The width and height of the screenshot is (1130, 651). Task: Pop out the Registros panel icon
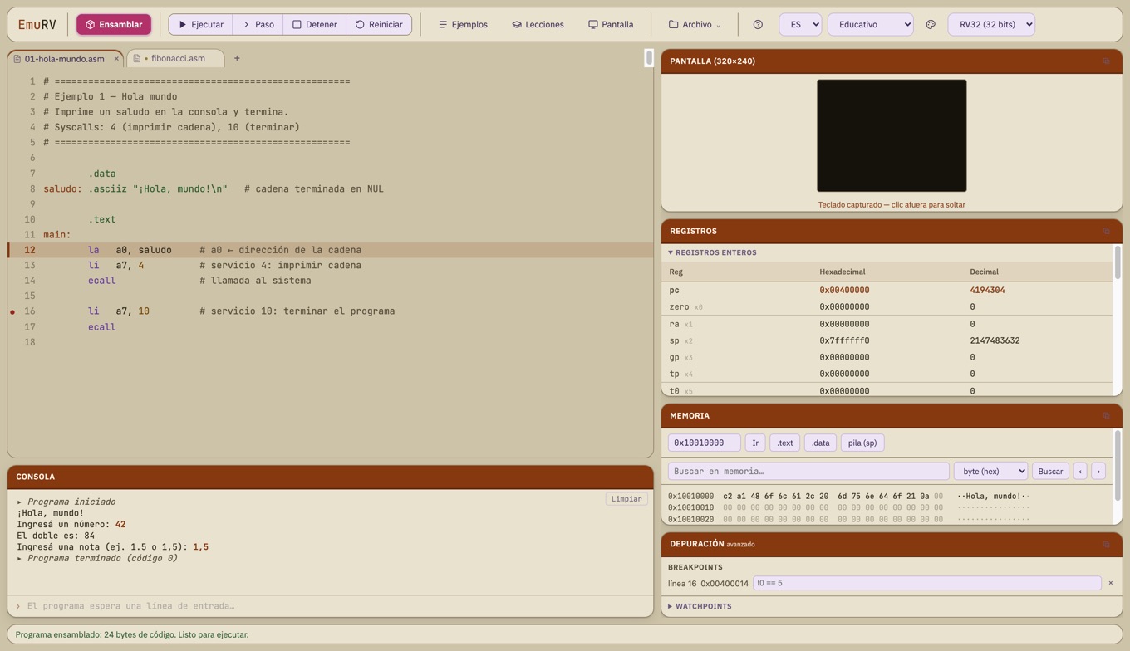[x=1106, y=232]
